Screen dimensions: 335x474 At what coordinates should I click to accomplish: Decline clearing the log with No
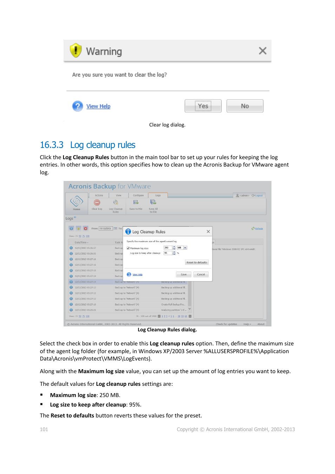tap(245, 106)
